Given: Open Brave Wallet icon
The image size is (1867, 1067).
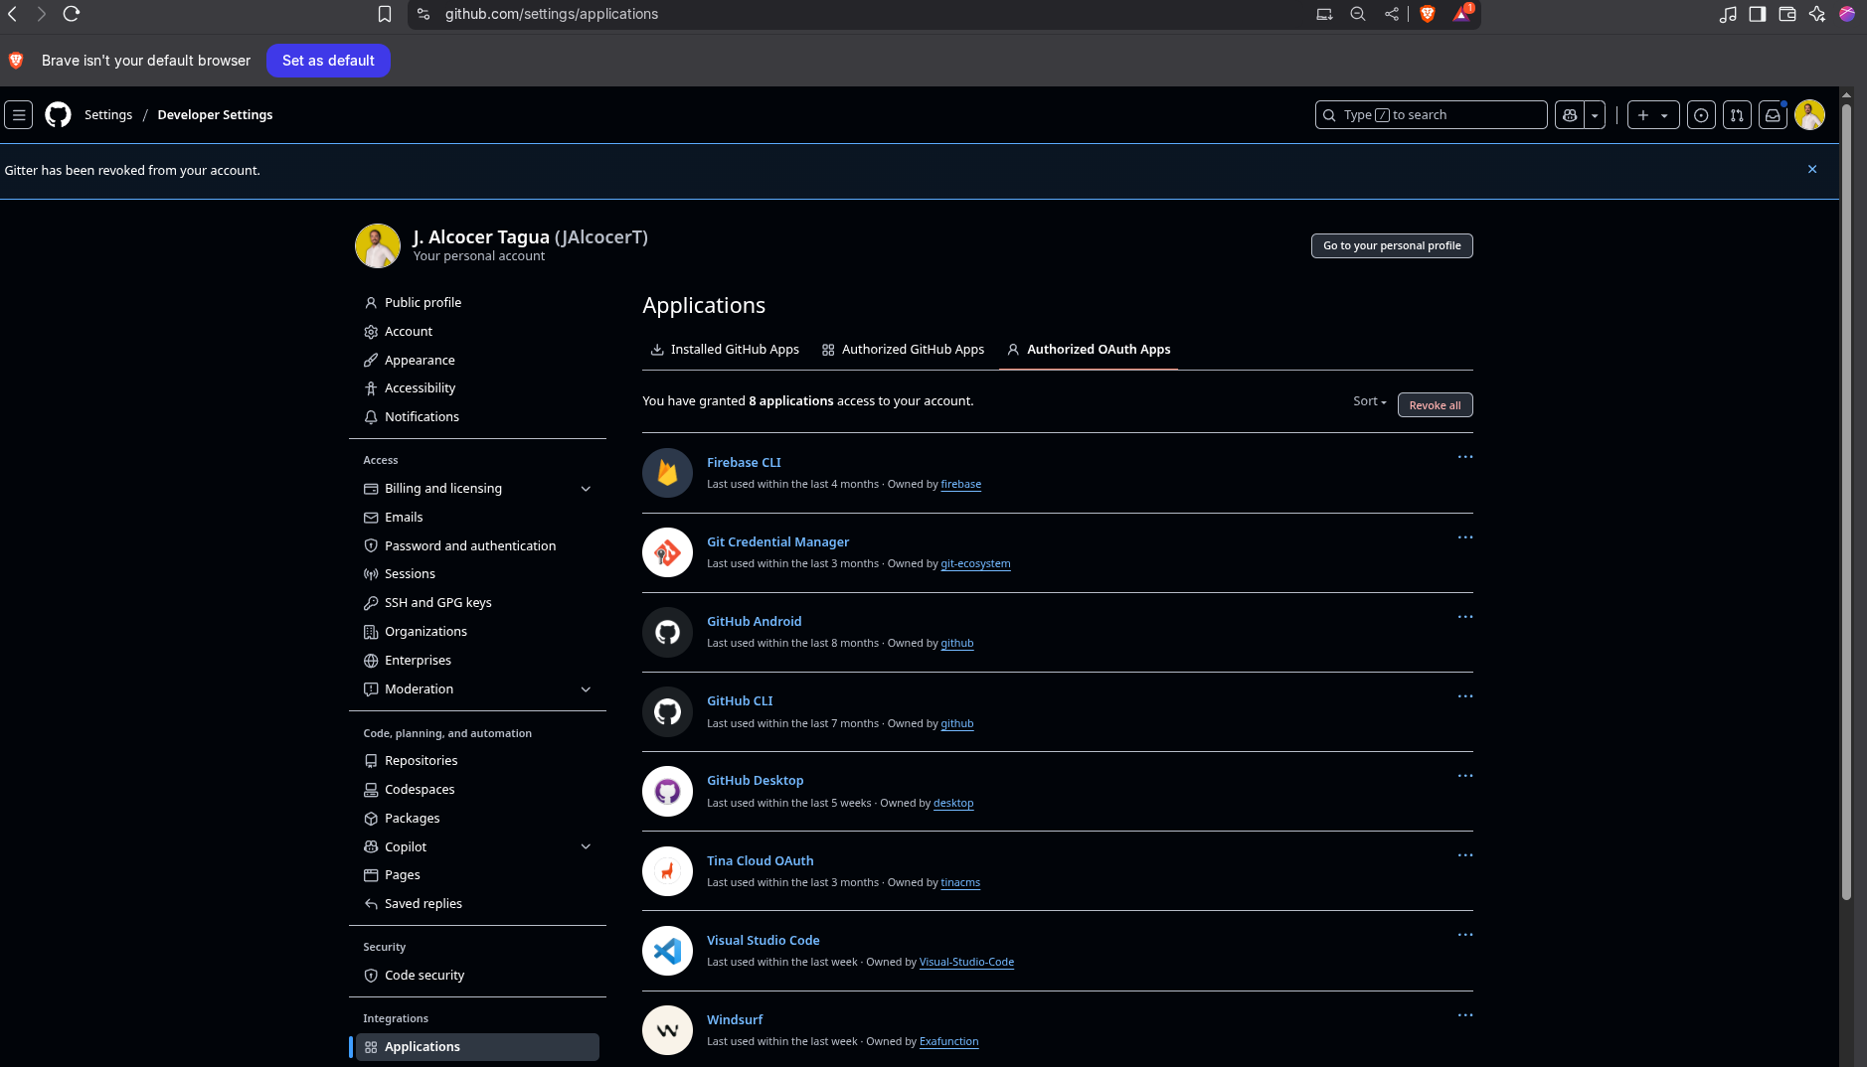Looking at the screenshot, I should coord(1787,14).
